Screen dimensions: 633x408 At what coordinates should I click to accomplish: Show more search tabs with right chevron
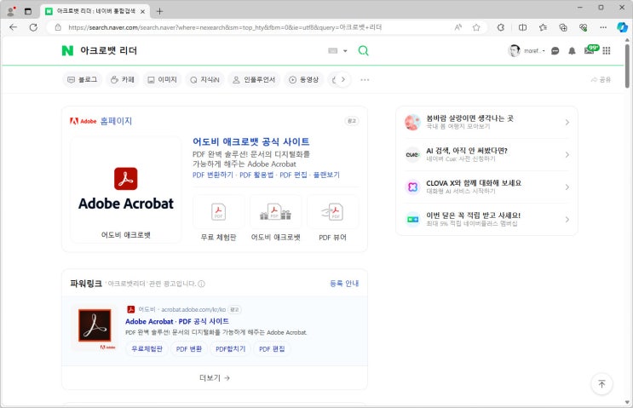pyautogui.click(x=342, y=79)
